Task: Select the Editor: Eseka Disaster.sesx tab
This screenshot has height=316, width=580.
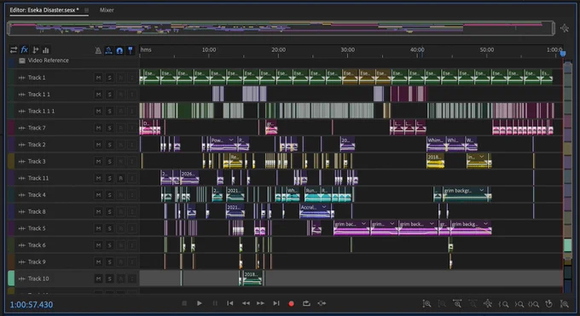Action: pyautogui.click(x=43, y=10)
